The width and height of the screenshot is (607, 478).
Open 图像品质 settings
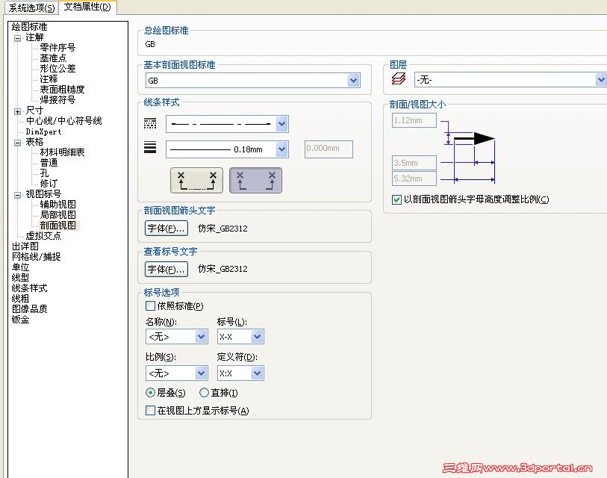(29, 309)
